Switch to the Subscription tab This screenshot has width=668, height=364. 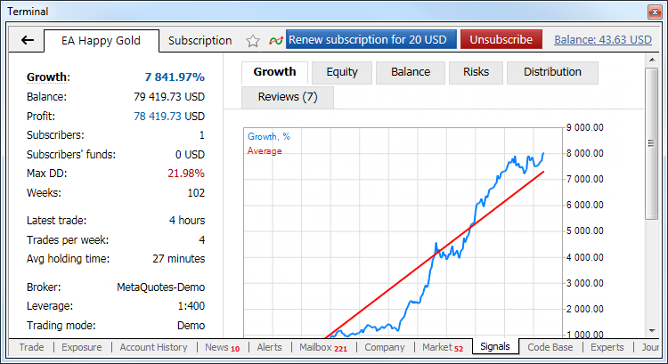pos(200,41)
